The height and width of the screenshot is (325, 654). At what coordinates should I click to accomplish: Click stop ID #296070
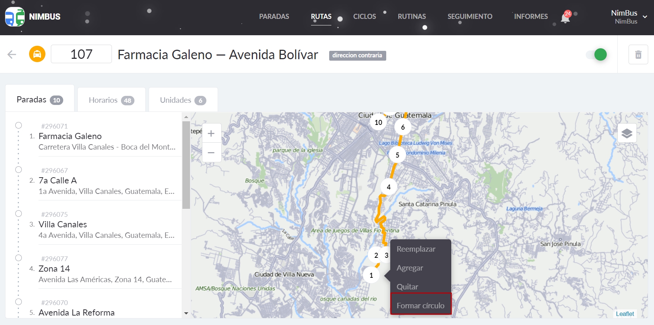click(54, 303)
